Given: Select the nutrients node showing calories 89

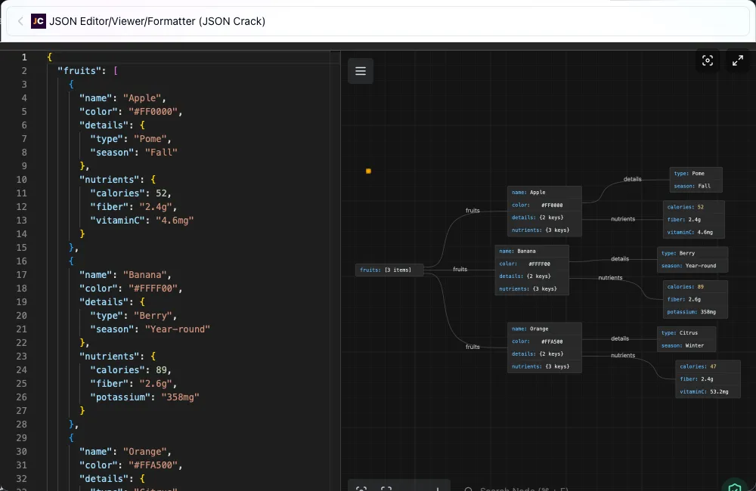Looking at the screenshot, I should (694, 299).
